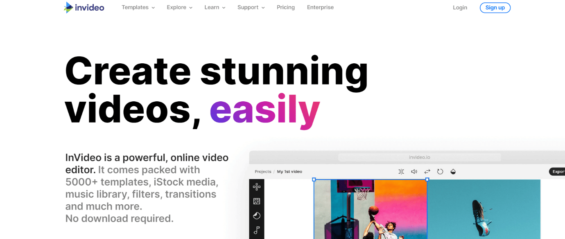
Task: Click the top-left selection handle
Action: (314, 179)
